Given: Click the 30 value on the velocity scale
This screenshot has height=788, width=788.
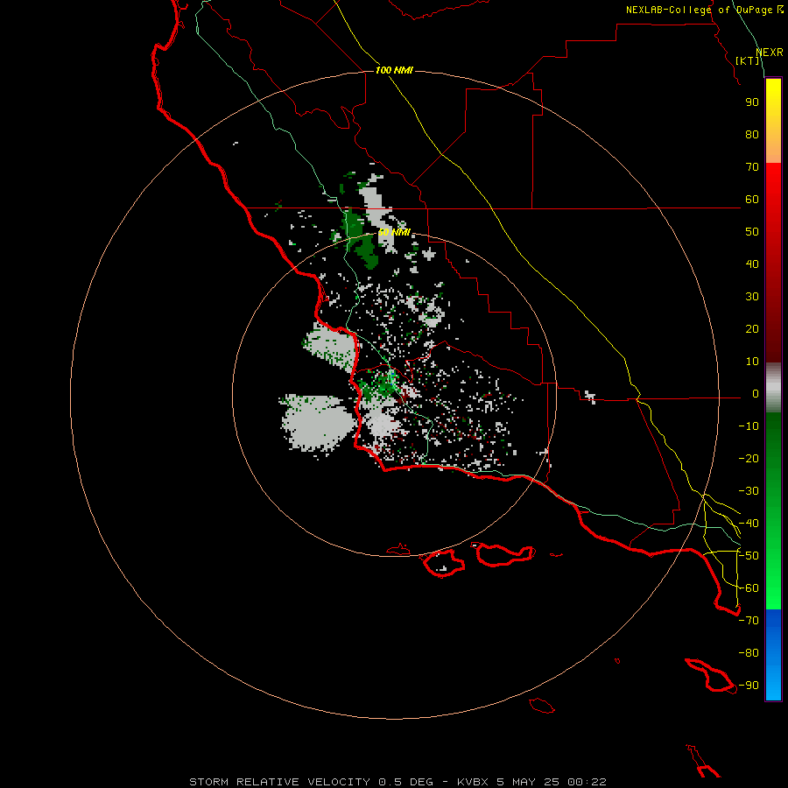Looking at the screenshot, I should (x=752, y=297).
